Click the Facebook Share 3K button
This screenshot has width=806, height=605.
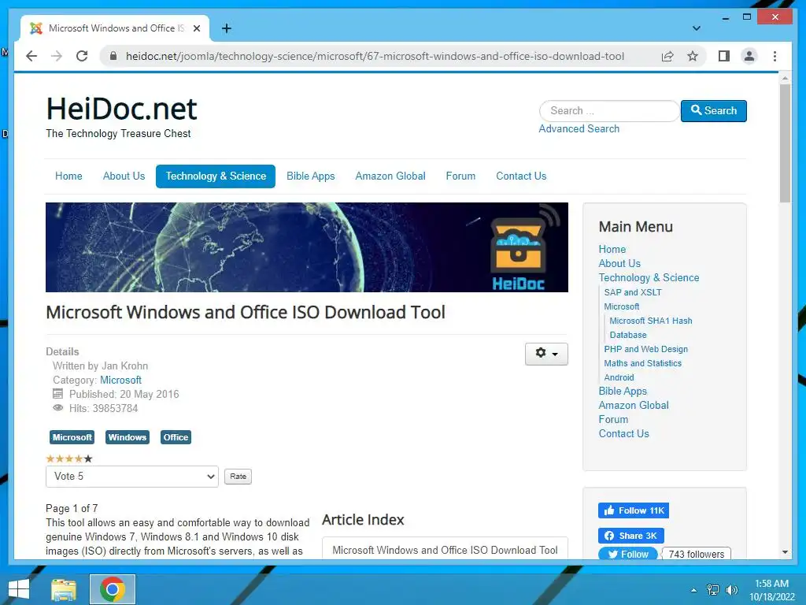[630, 536]
